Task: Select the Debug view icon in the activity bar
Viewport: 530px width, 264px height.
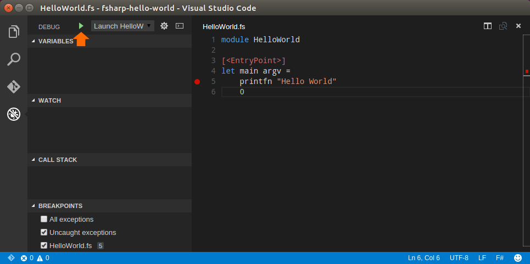Action: pyautogui.click(x=14, y=115)
